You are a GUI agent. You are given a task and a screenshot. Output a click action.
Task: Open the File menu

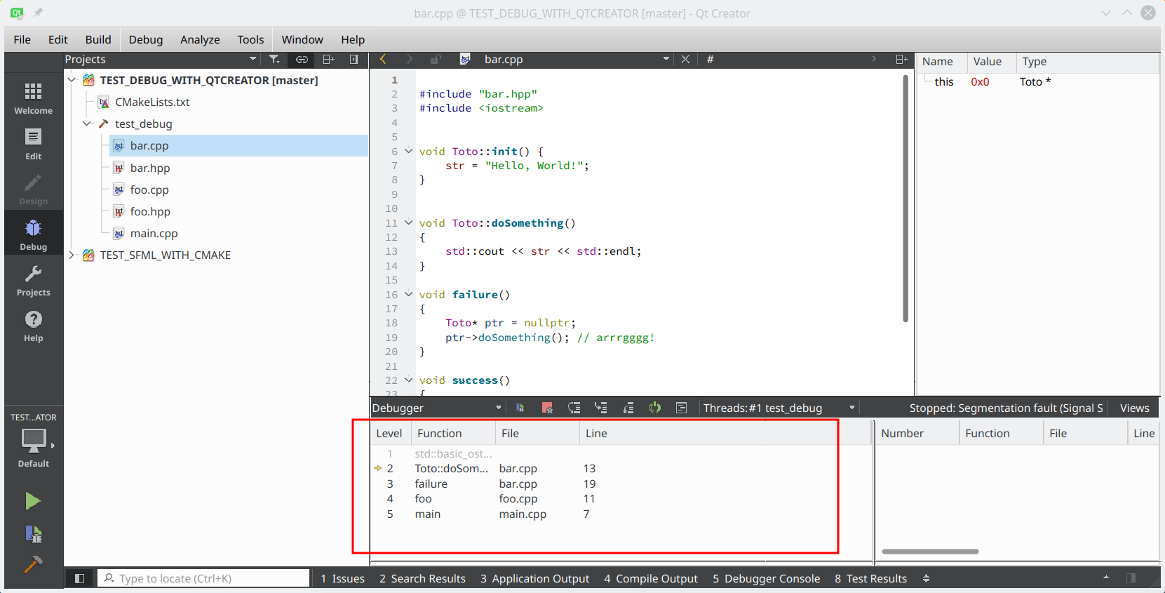click(22, 39)
